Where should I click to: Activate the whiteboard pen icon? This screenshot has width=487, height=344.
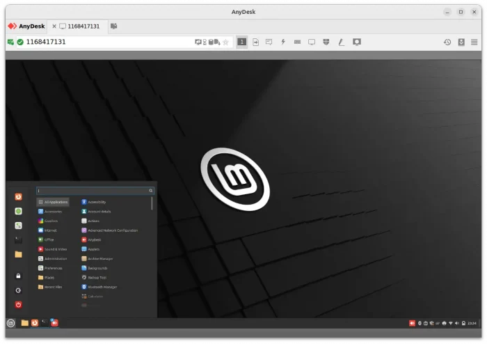pyautogui.click(x=341, y=42)
